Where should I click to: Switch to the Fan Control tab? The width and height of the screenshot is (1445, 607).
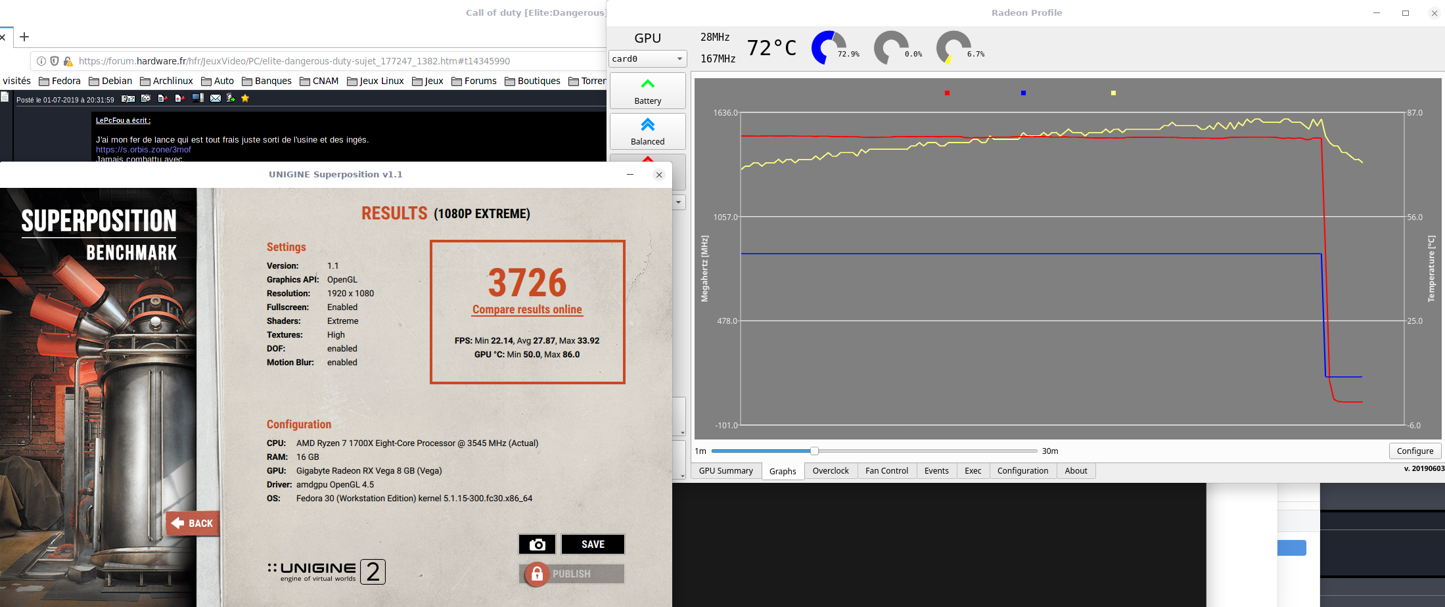(887, 471)
